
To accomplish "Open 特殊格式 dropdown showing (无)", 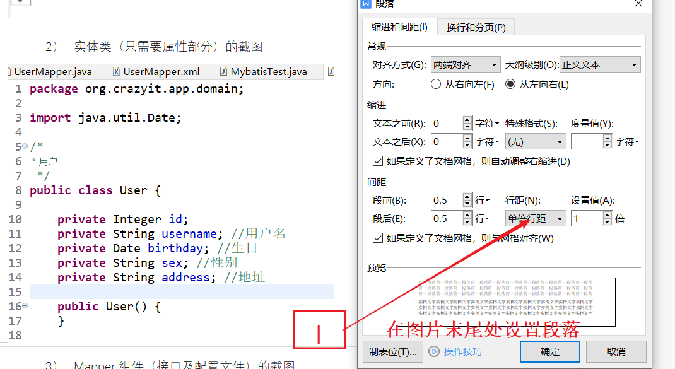I will pyautogui.click(x=536, y=142).
